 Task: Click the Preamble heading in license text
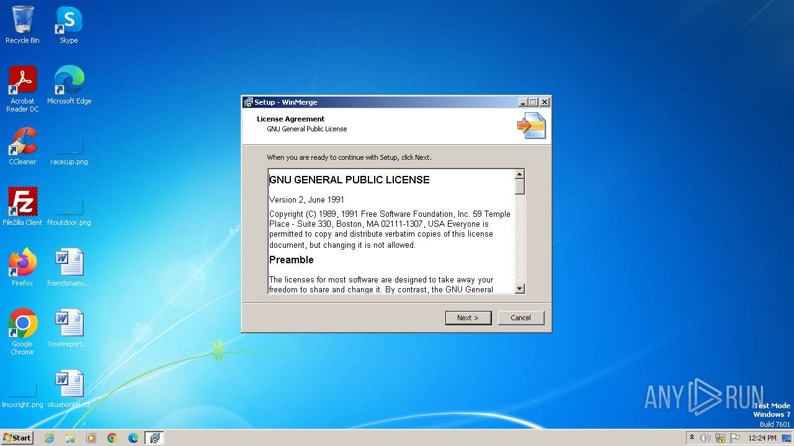coord(292,260)
